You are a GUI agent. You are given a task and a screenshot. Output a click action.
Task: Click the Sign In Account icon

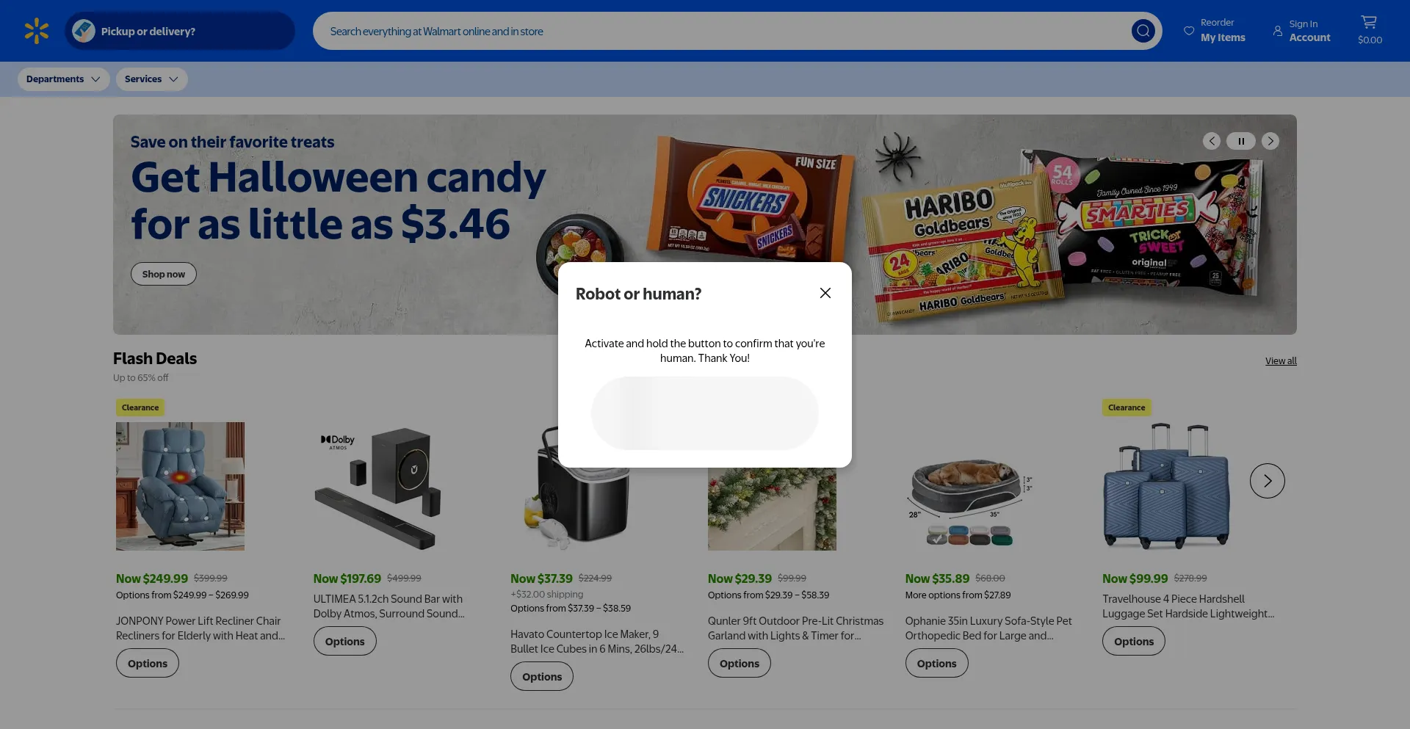pyautogui.click(x=1278, y=31)
